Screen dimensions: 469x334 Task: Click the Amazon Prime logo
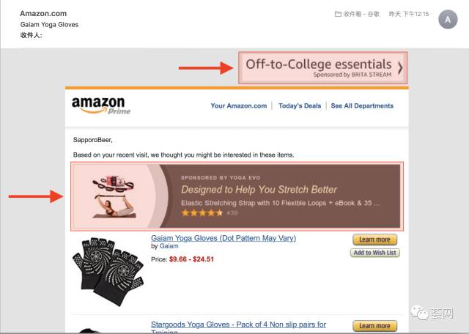[98, 107]
